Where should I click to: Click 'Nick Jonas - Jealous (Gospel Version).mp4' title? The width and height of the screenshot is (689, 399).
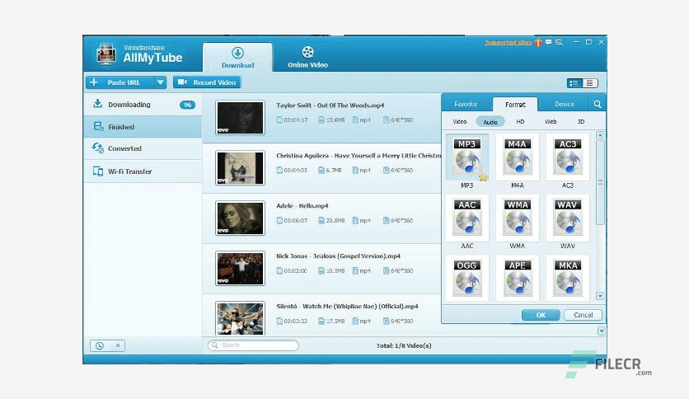click(338, 256)
